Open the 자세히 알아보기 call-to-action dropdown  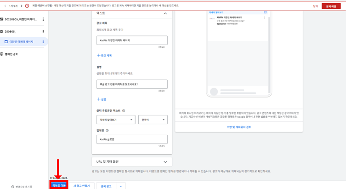pos(116,120)
